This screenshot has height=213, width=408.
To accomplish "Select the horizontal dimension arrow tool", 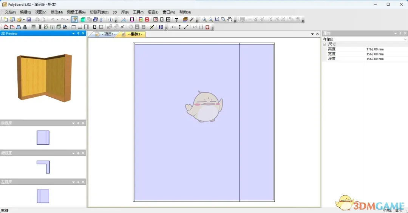I will (x=173, y=27).
